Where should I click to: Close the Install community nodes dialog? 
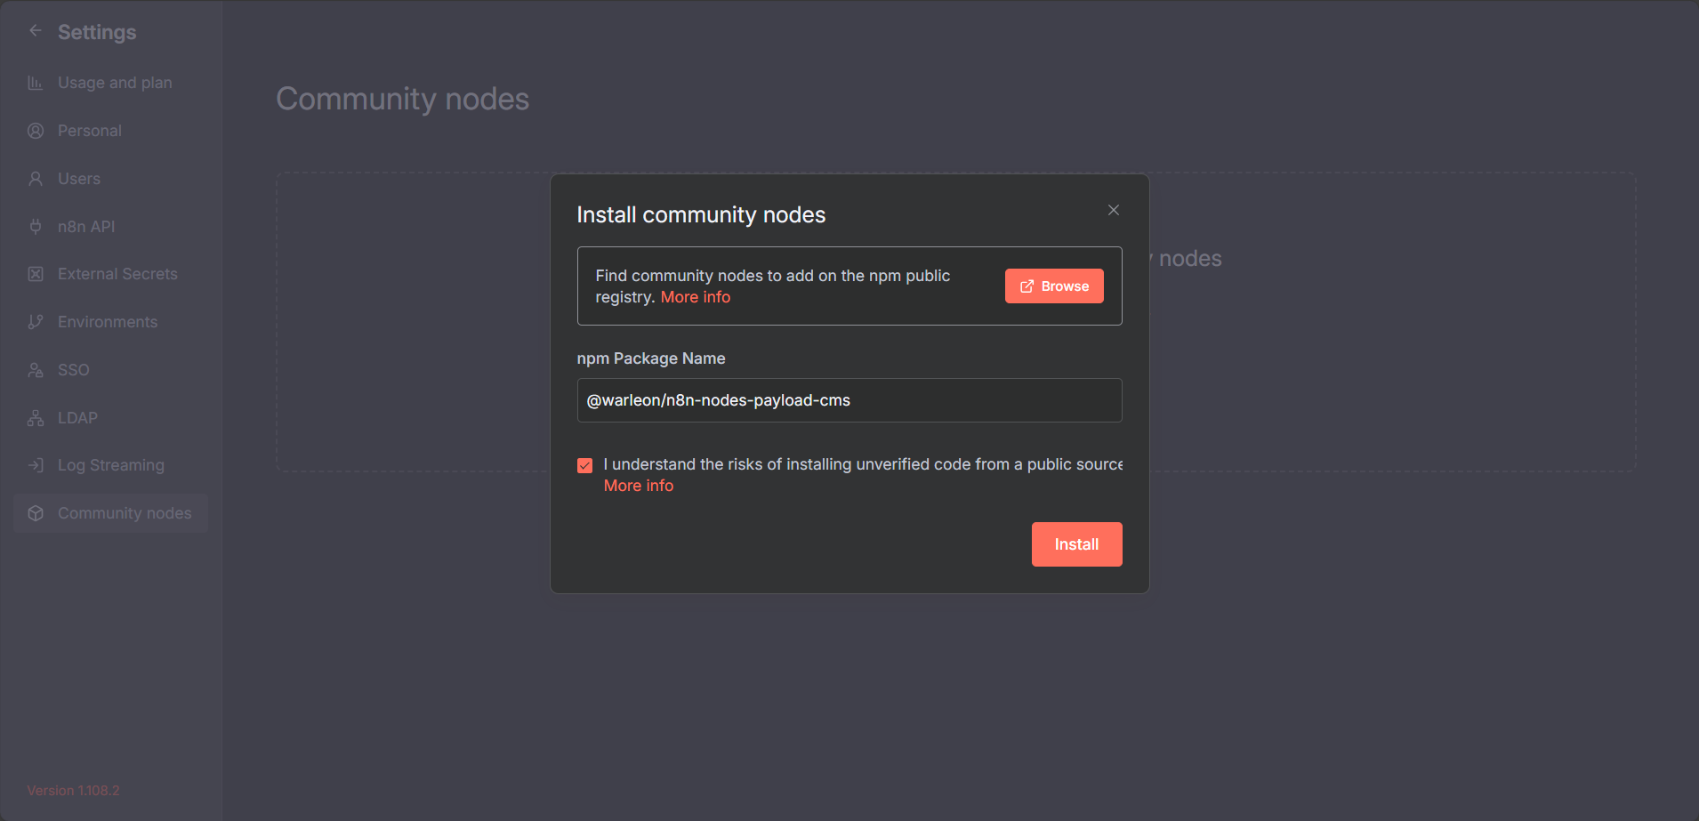[x=1113, y=210]
